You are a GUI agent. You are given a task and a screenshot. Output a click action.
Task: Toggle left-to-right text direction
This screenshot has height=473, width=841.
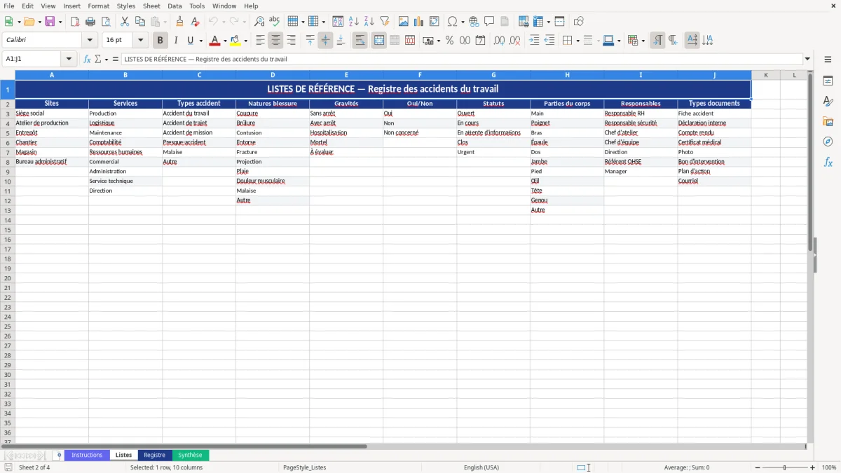pyautogui.click(x=657, y=41)
